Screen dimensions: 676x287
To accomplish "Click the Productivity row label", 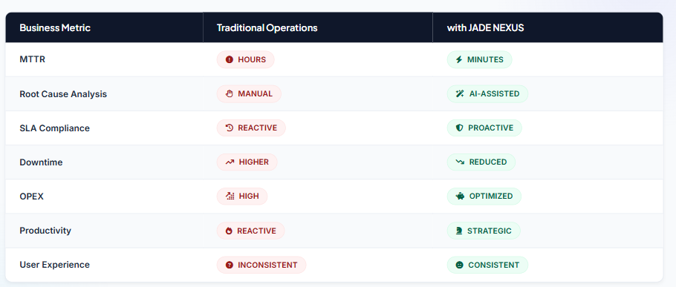I will click(x=45, y=231).
